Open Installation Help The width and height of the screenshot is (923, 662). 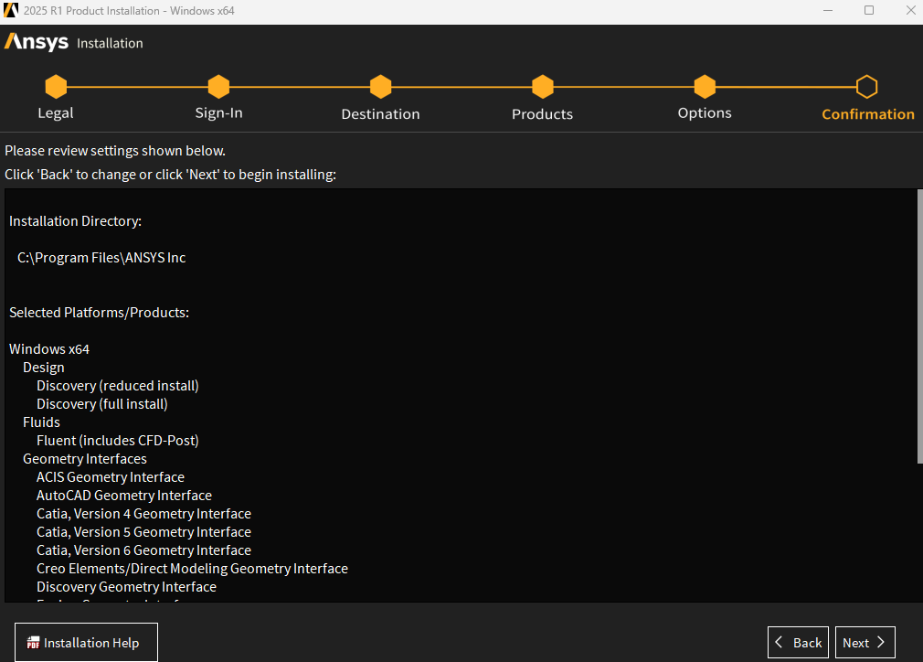[86, 643]
